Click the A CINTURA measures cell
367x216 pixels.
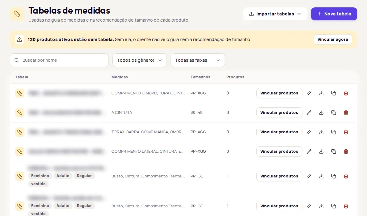[x=122, y=112]
